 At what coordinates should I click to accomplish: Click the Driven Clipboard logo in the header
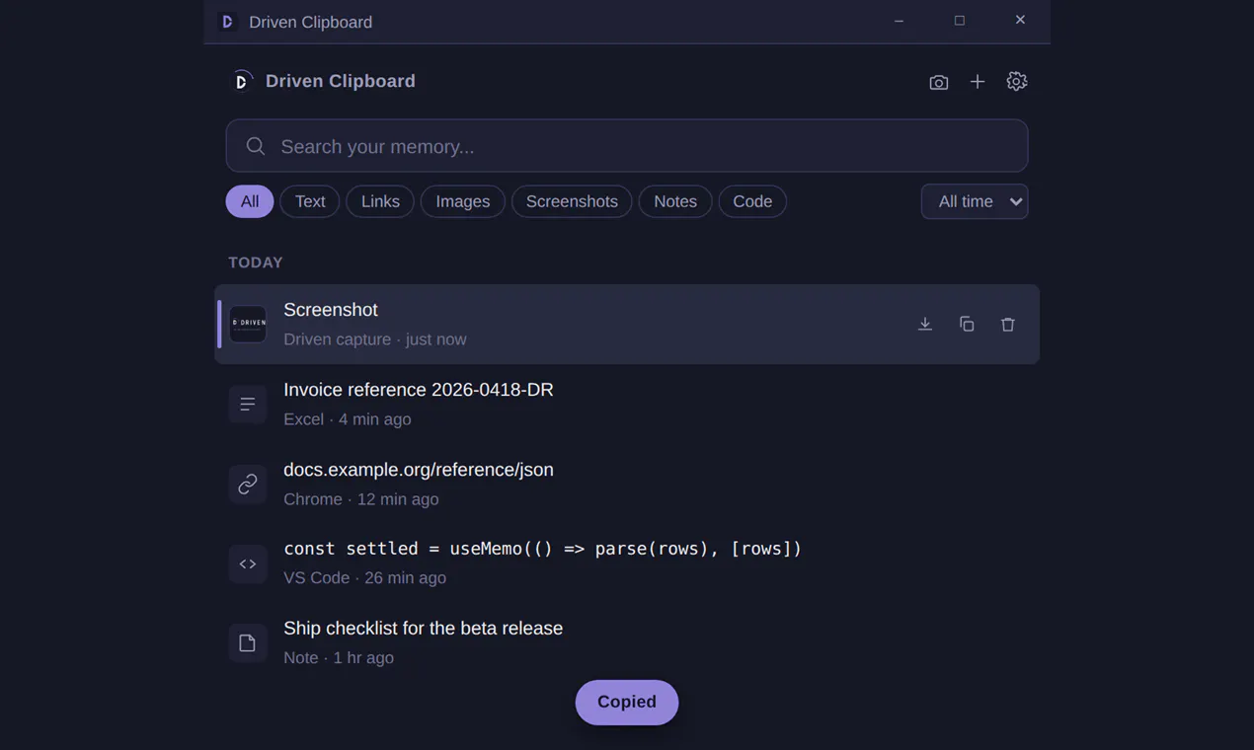point(241,81)
